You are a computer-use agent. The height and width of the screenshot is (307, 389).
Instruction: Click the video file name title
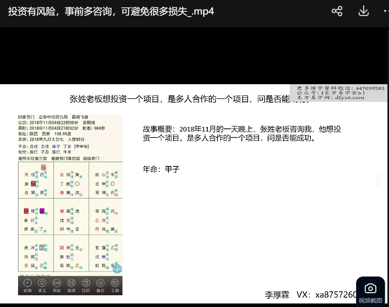[111, 11]
